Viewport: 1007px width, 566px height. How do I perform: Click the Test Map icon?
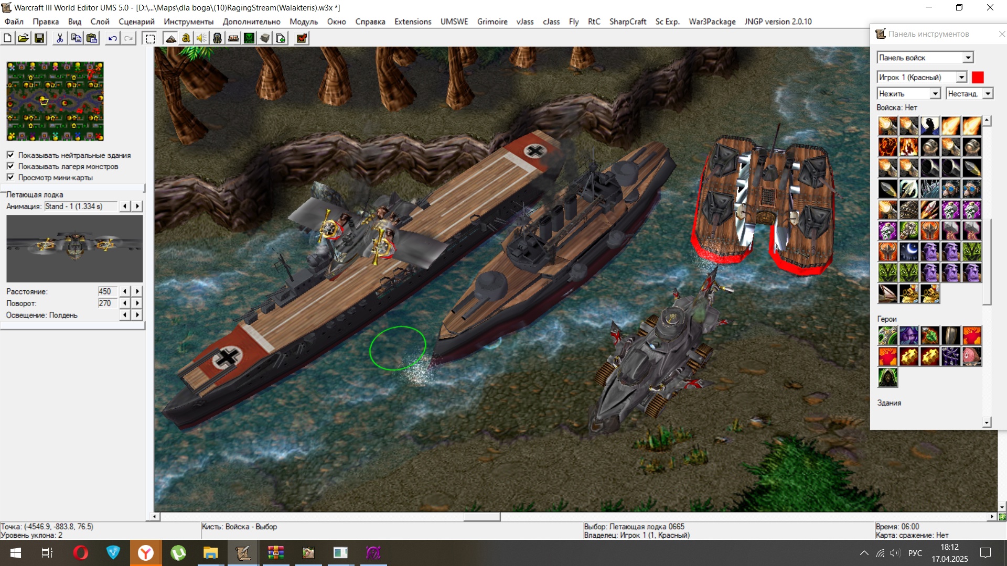click(302, 38)
